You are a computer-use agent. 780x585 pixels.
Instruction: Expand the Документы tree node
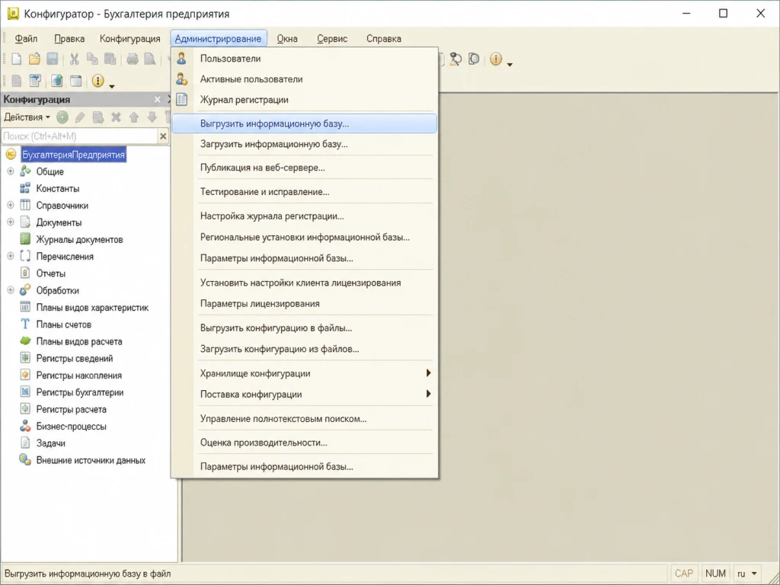pos(11,222)
